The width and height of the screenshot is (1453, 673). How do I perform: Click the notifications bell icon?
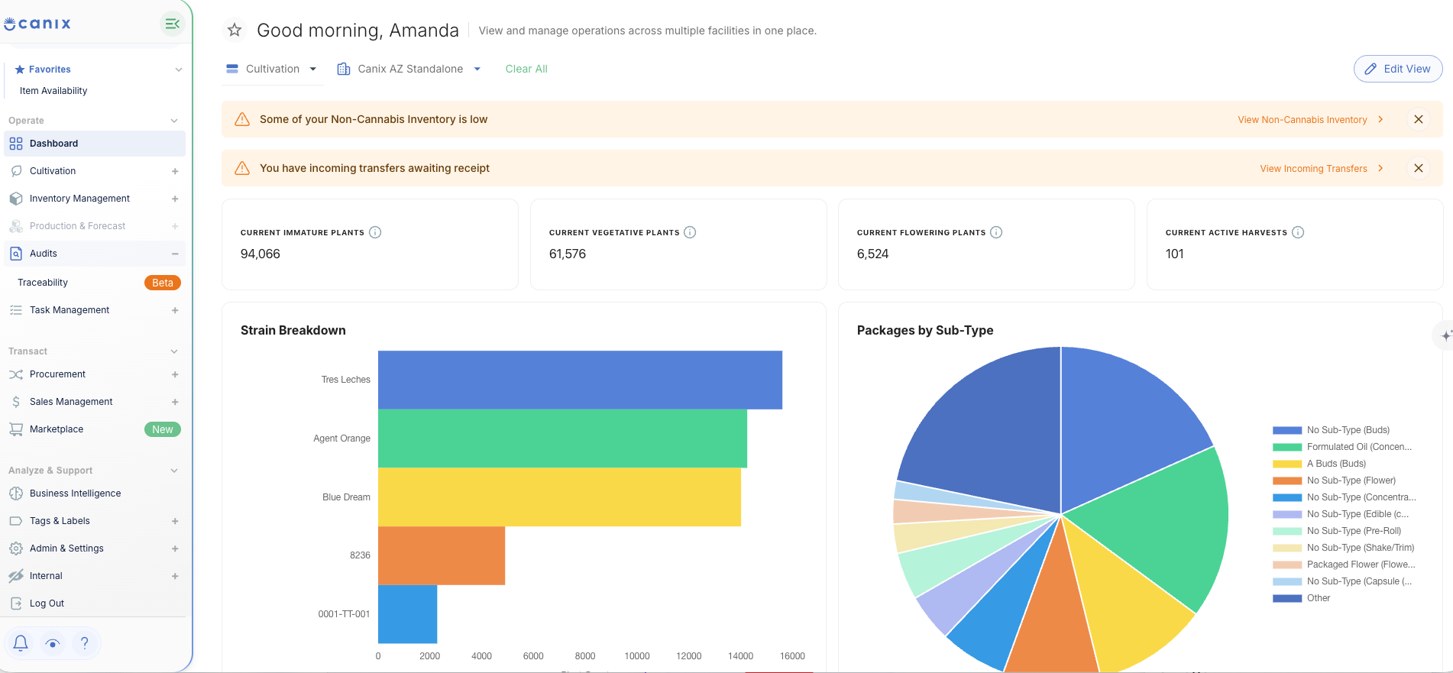pos(21,643)
